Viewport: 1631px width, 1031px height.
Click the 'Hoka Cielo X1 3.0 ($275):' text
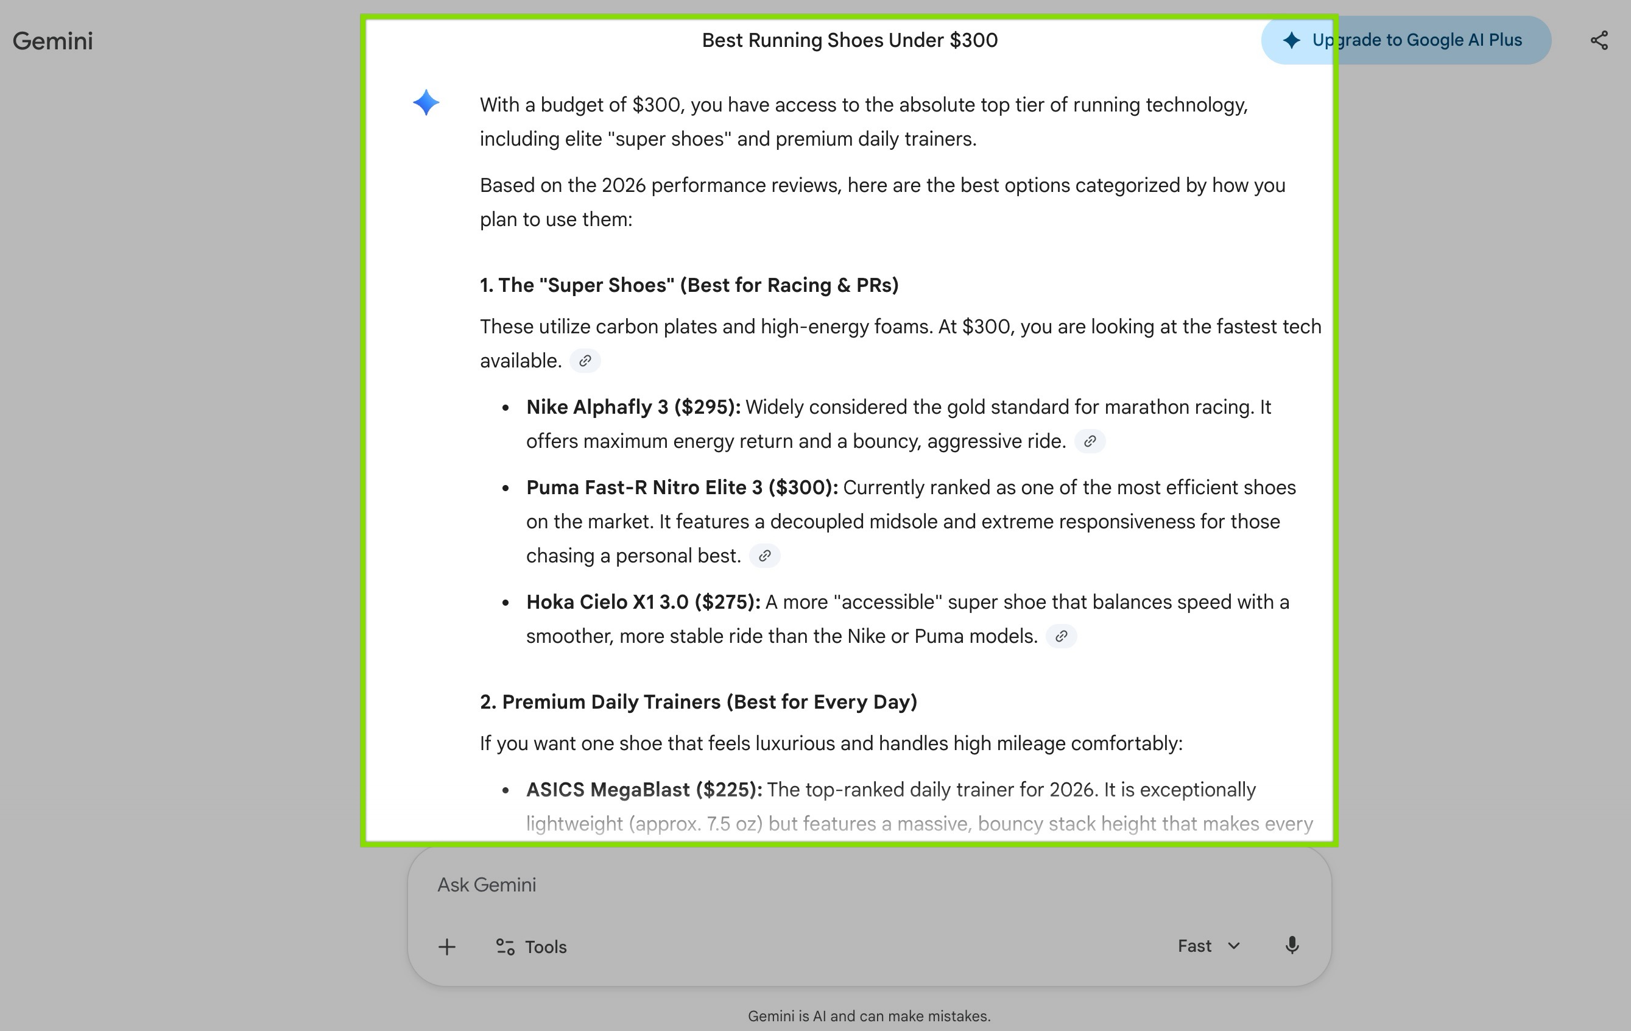[644, 602]
